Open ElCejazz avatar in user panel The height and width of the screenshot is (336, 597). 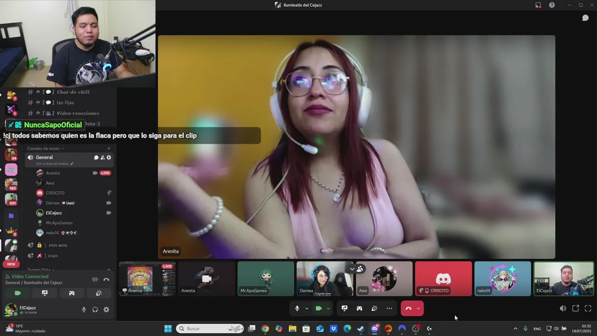coord(10,309)
